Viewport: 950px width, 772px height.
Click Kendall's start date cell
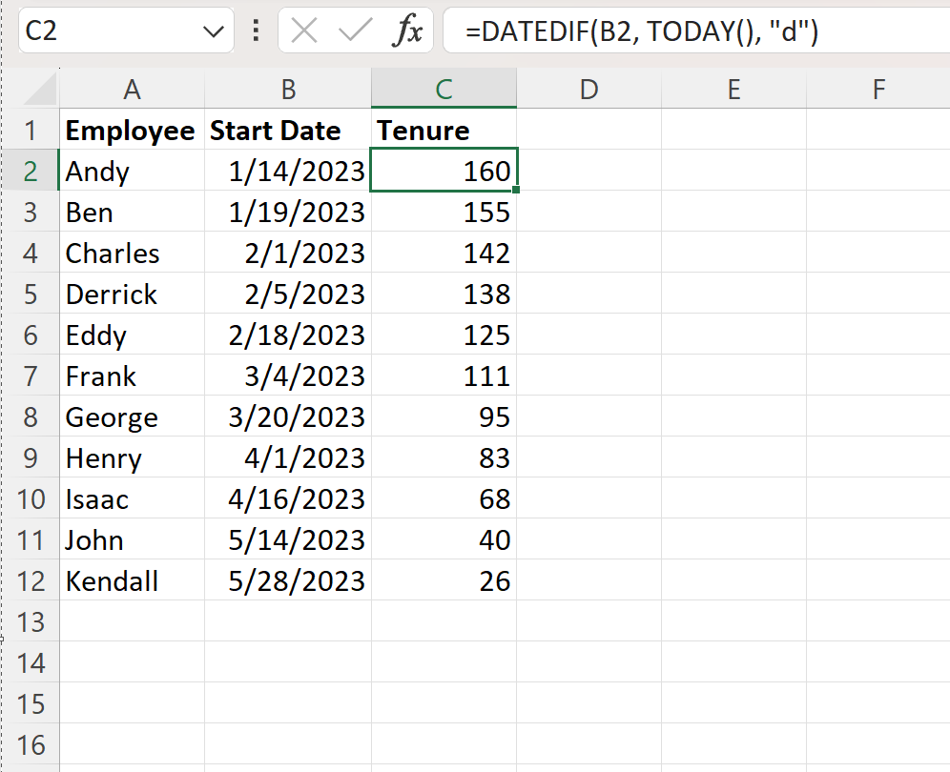288,580
